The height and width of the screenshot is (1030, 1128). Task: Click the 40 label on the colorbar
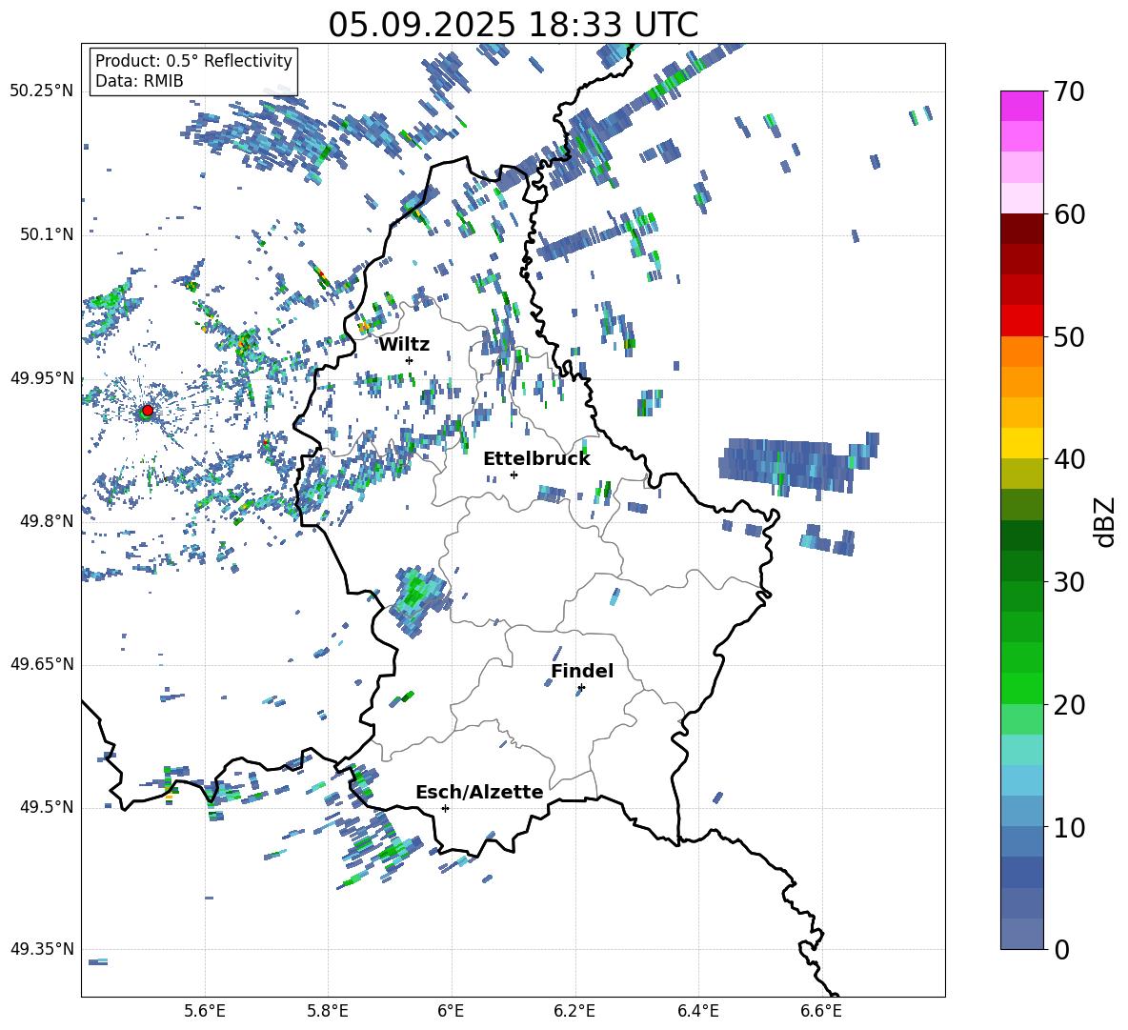pos(1068,459)
